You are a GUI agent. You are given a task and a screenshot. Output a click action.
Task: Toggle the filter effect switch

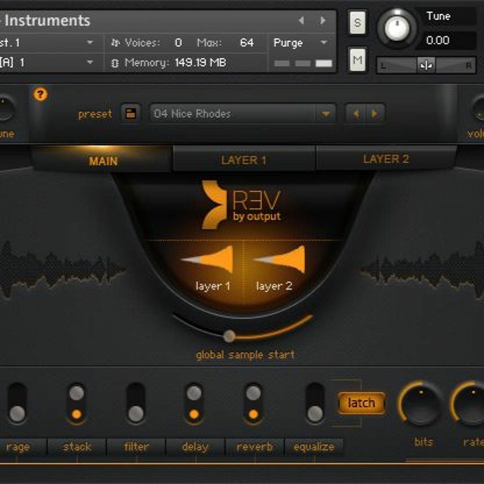click(x=136, y=403)
